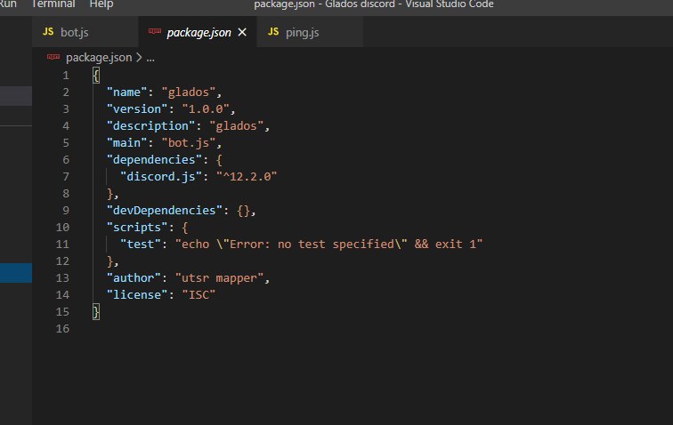The image size is (673, 425).
Task: Click the "dependencies" key text
Action: (154, 160)
